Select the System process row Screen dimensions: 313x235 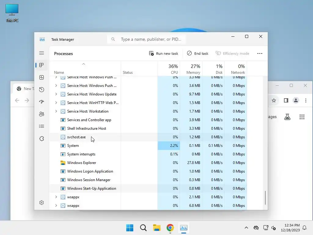pos(148,146)
